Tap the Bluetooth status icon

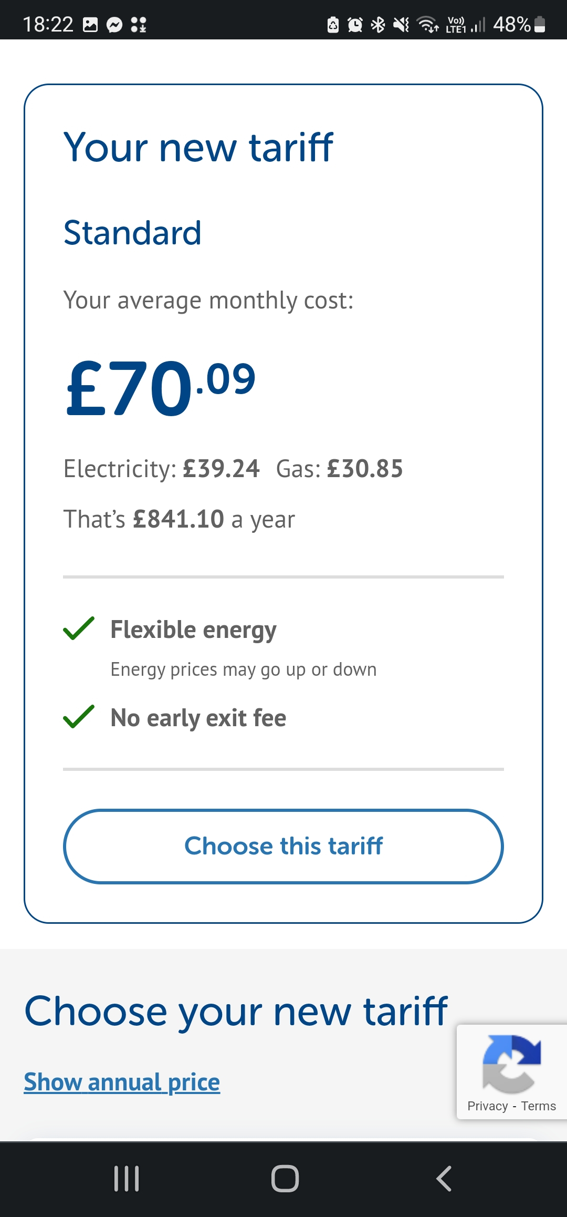pyautogui.click(x=378, y=25)
